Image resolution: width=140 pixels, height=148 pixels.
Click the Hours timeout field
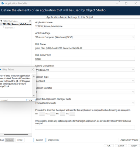click(x=53, y=114)
